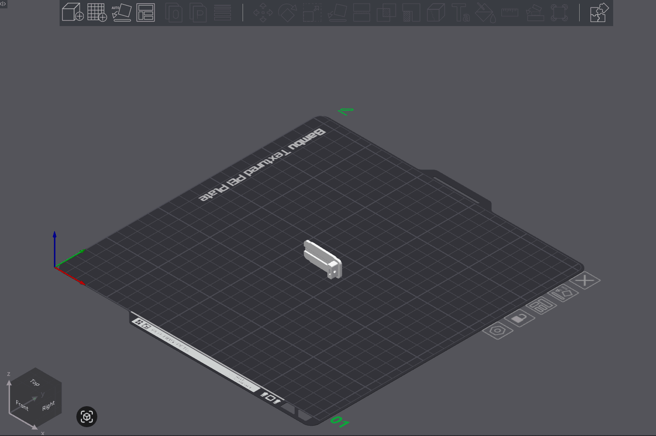This screenshot has height=436, width=656.
Task: Select the Measure tool
Action: (509, 13)
